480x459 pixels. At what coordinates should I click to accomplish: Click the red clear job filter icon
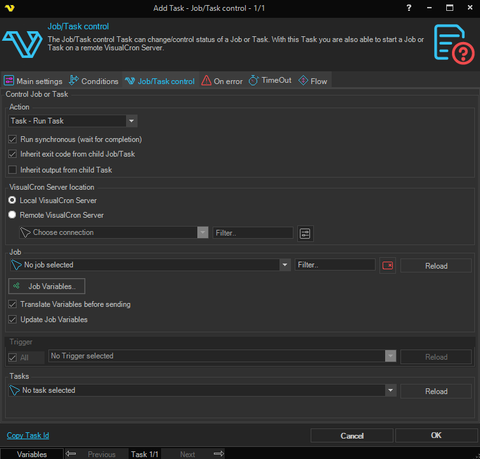387,265
